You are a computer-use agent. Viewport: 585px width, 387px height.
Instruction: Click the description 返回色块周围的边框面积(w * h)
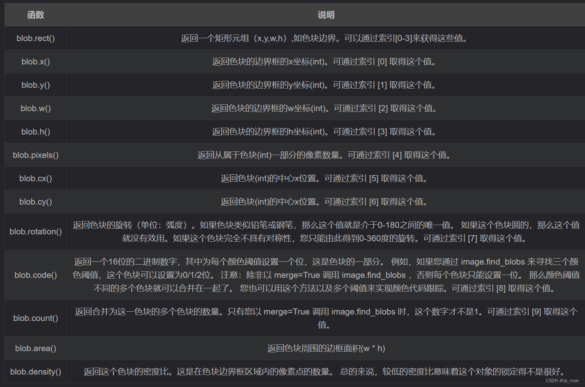point(326,348)
